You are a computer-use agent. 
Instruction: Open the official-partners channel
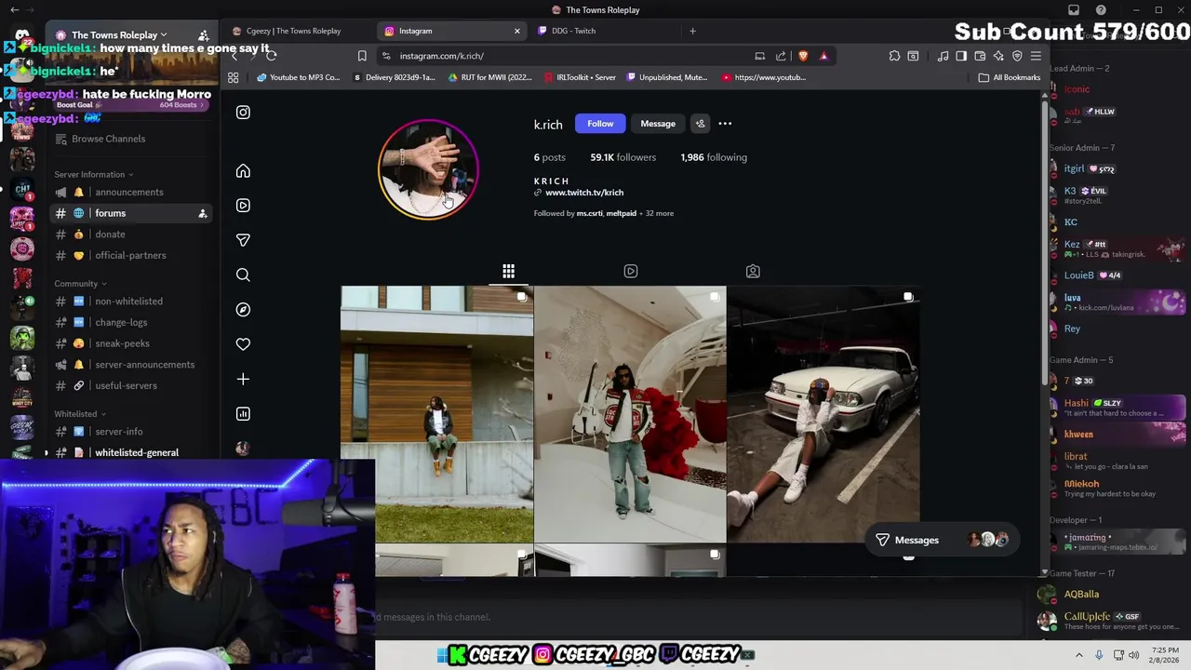(129, 256)
